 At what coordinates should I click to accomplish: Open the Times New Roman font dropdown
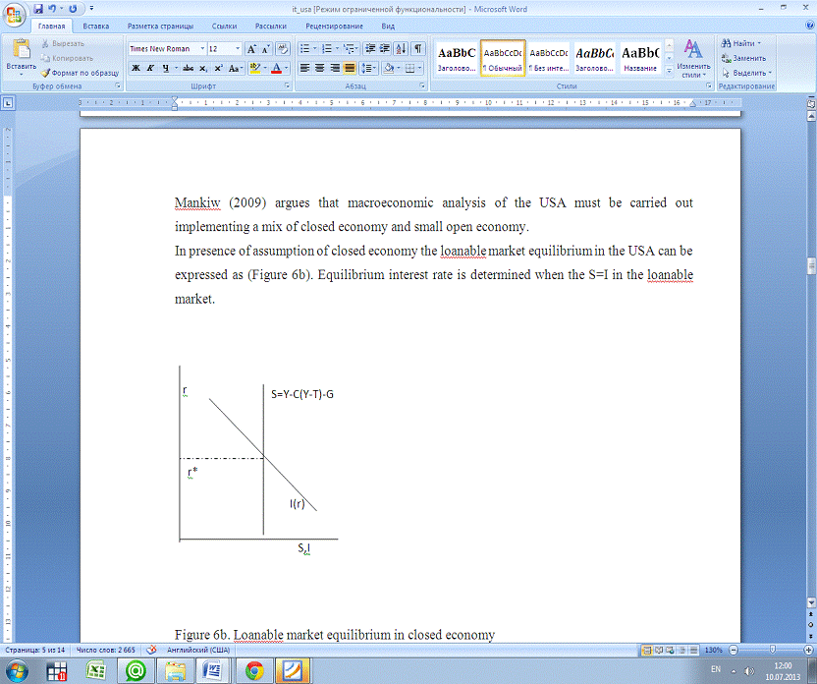(202, 48)
